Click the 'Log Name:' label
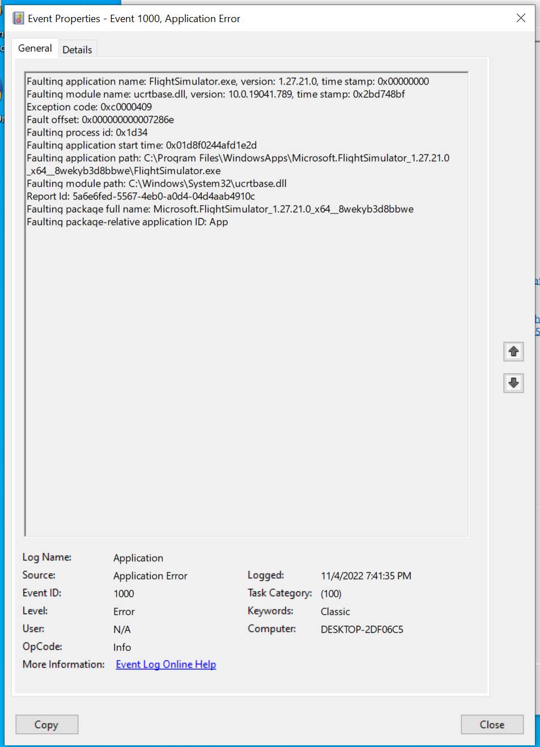This screenshot has width=540, height=747. pos(47,557)
